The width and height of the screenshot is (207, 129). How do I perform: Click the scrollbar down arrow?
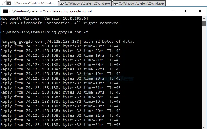point(204,127)
